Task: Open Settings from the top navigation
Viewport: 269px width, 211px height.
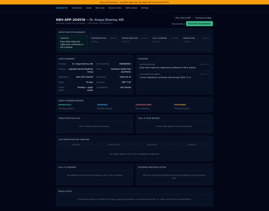Action: pyautogui.click(x=145, y=8)
